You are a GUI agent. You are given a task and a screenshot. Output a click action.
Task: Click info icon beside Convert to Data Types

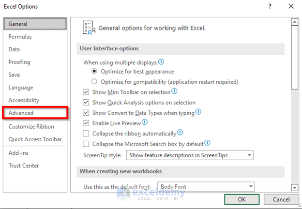click(198, 112)
